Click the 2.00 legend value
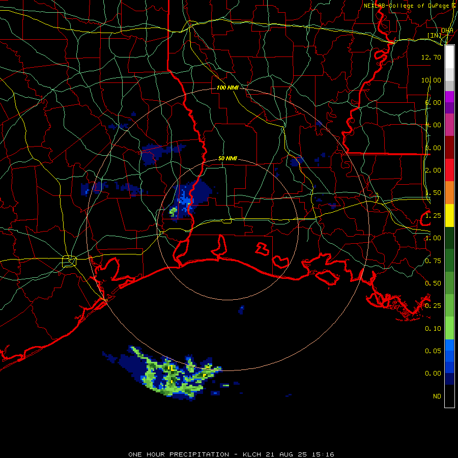 (433, 170)
